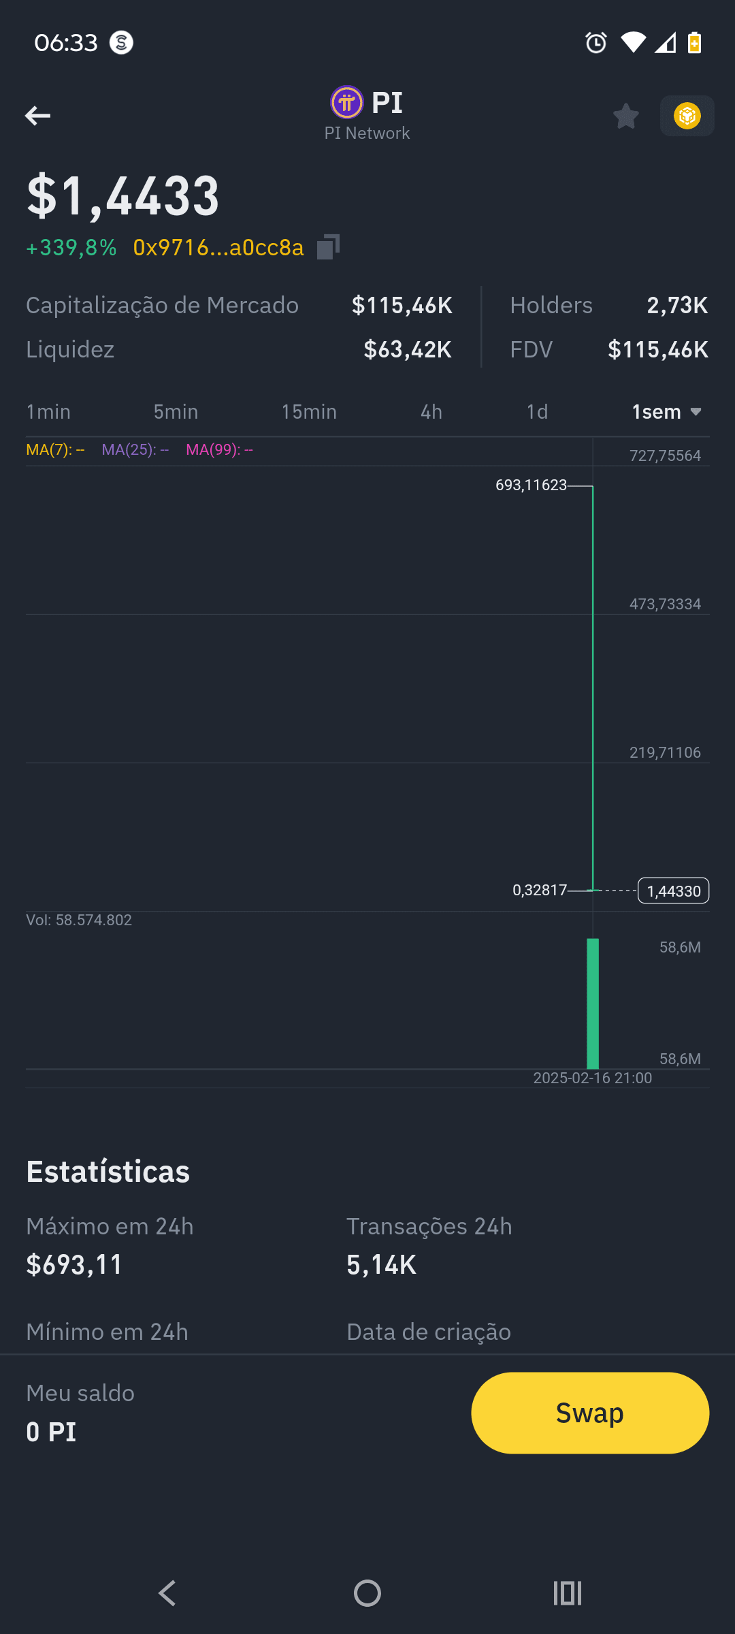Tap the 1,44330 current price marker
The height and width of the screenshot is (1634, 735).
[x=673, y=891]
